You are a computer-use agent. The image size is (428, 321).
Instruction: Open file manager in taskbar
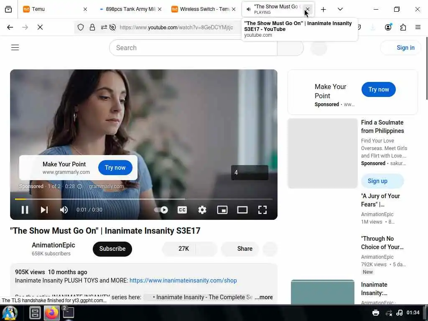tap(35, 313)
